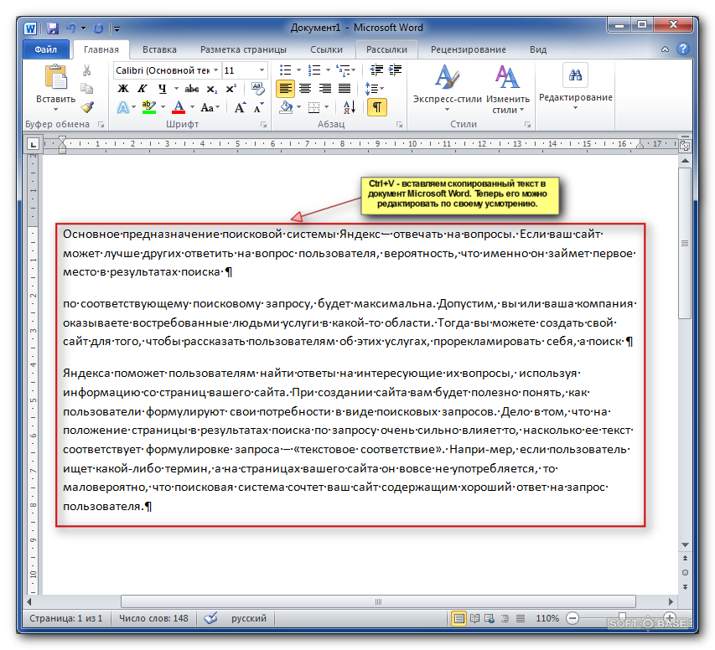Click the Cut scissors icon

point(87,71)
